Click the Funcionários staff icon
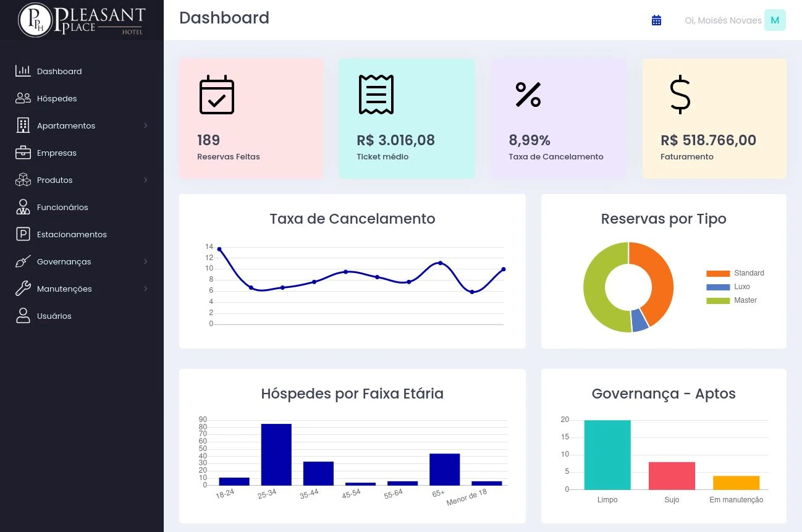Image resolution: width=802 pixels, height=532 pixels. coord(23,207)
